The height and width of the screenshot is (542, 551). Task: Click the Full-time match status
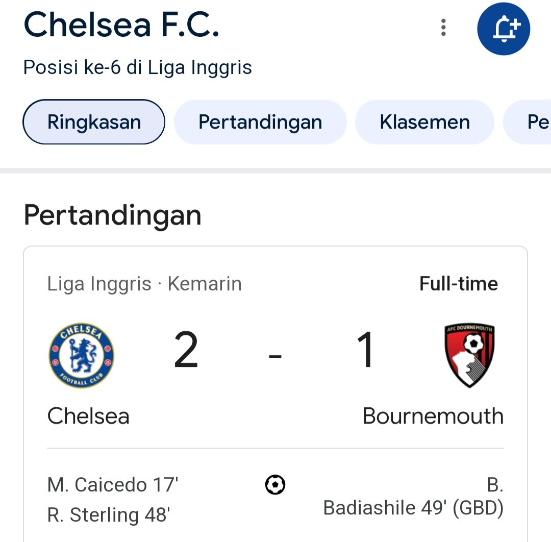click(459, 283)
